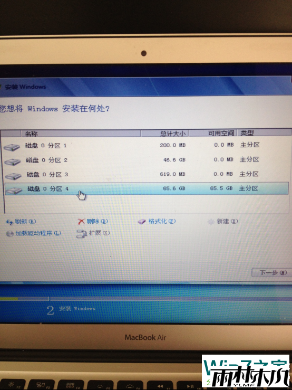Click the 下一步(N) button

click(272, 272)
